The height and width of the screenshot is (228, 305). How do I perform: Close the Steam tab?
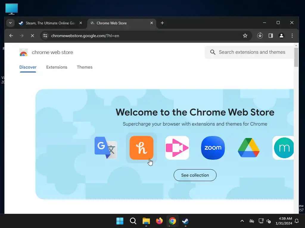coord(81,23)
